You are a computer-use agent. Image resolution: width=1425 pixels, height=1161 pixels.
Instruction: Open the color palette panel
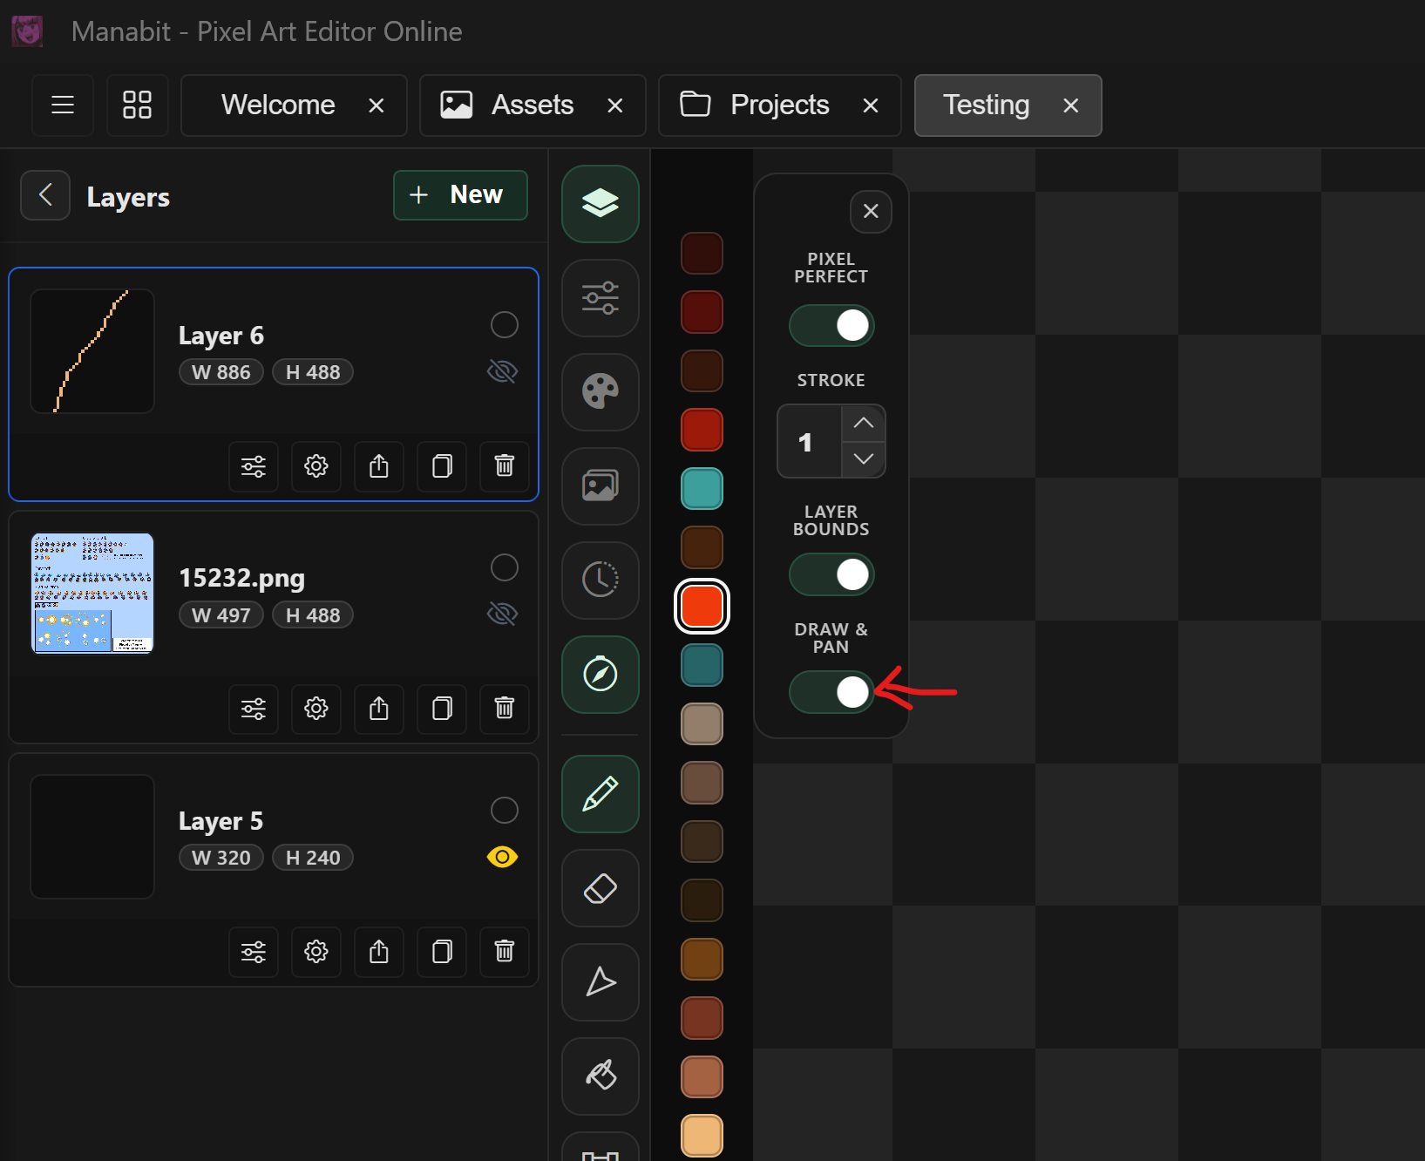(x=600, y=391)
